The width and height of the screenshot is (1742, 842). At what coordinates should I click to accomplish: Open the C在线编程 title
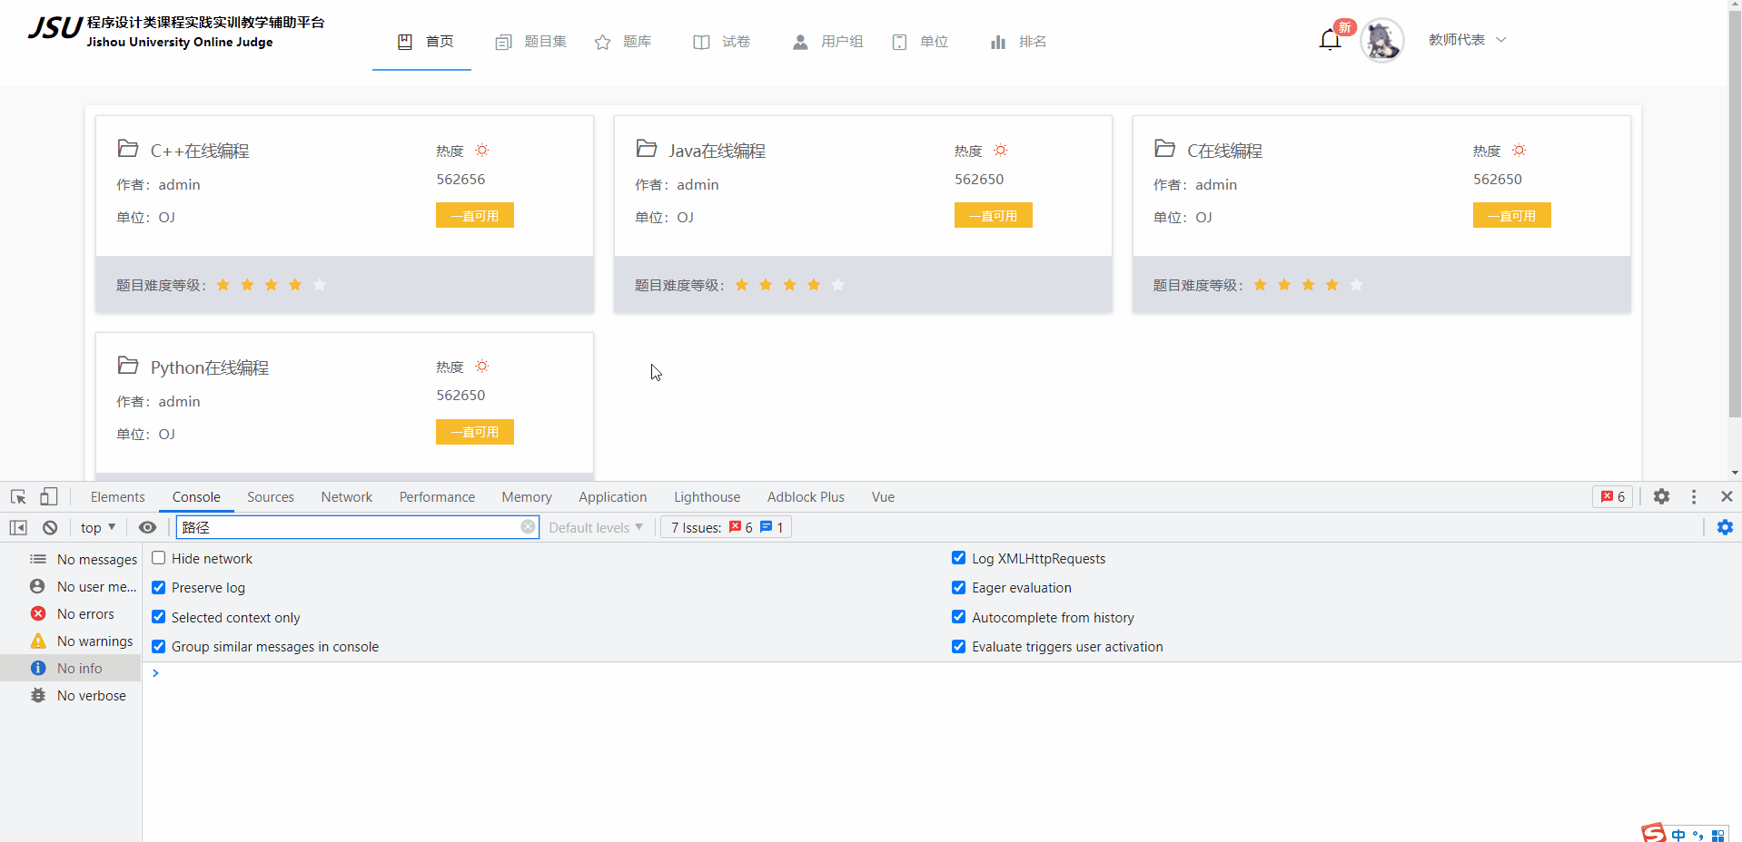click(1225, 151)
